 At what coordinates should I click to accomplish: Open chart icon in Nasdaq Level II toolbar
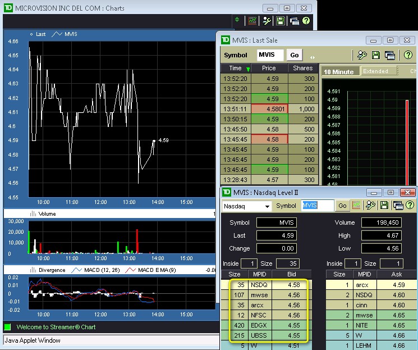(x=356, y=205)
